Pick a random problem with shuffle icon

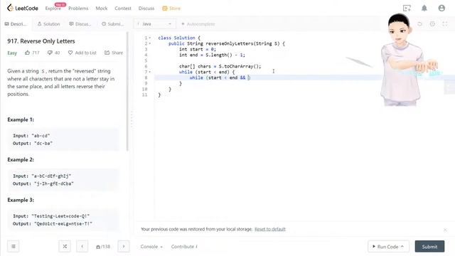[65, 247]
